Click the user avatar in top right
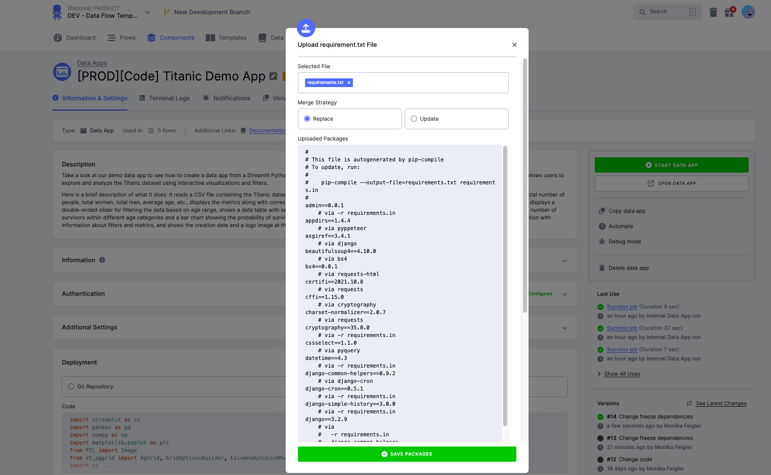The width and height of the screenshot is (771, 475). tap(748, 12)
